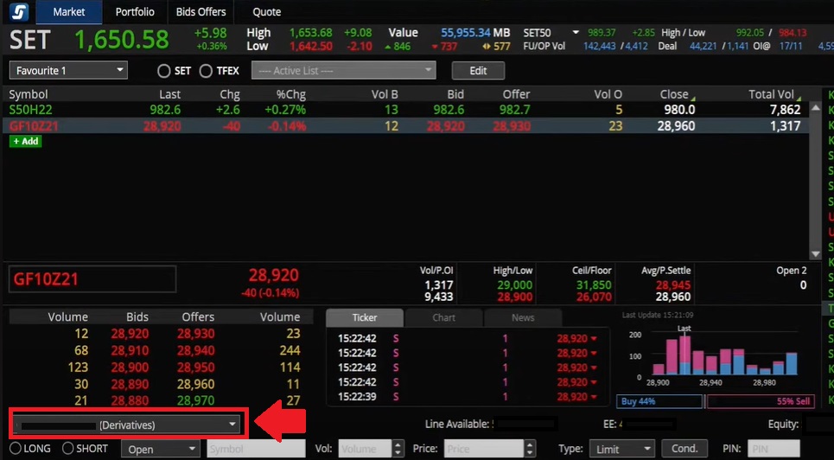834x460 pixels.
Task: Open the Limit order type dropdown
Action: coord(621,449)
